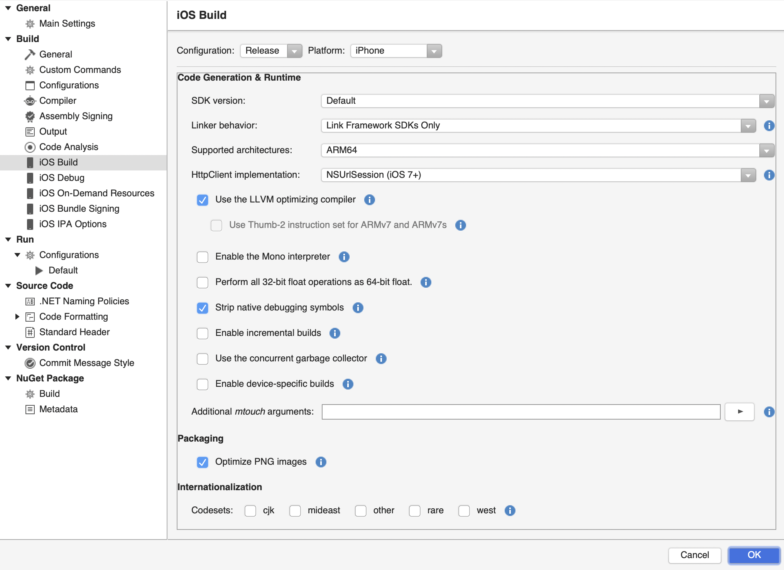This screenshot has height=570, width=784.
Task: Open the NuGet Package Metadata page
Action: click(83, 409)
